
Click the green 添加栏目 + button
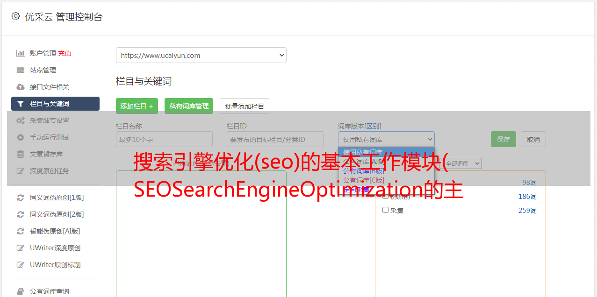pos(137,106)
